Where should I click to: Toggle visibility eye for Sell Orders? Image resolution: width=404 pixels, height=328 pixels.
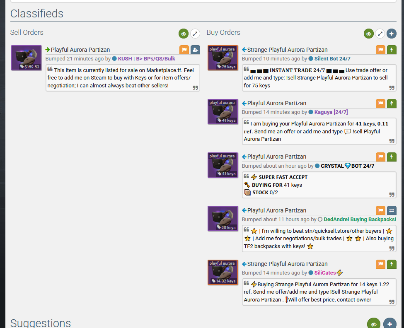(x=184, y=34)
